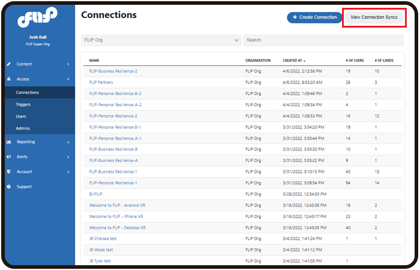This screenshot has width=420, height=270.
Task: Click the # of Cards column header
Action: (x=384, y=61)
